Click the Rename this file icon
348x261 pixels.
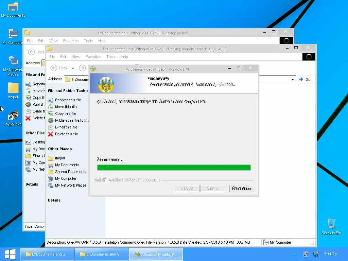click(x=51, y=100)
